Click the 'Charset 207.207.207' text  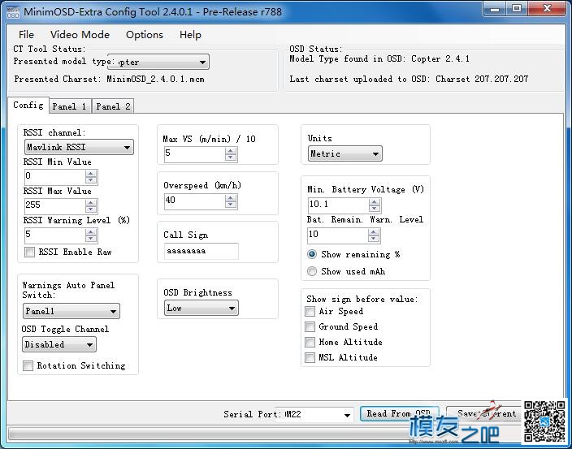482,79
